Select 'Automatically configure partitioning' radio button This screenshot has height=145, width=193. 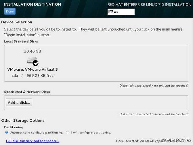pyautogui.click(x=7, y=132)
